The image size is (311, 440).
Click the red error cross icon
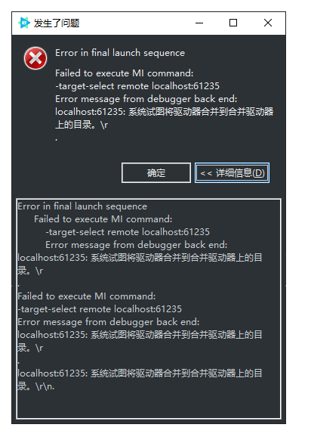tap(35, 58)
